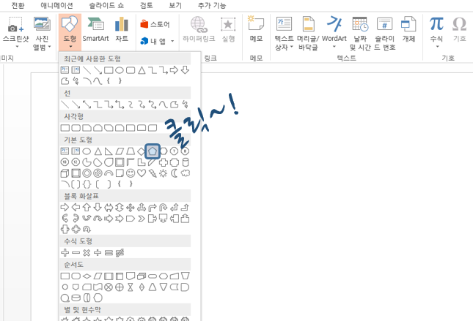Go to the 슬라이드 쇼 tab
Image resolution: width=473 pixels, height=321 pixels.
click(x=106, y=5)
